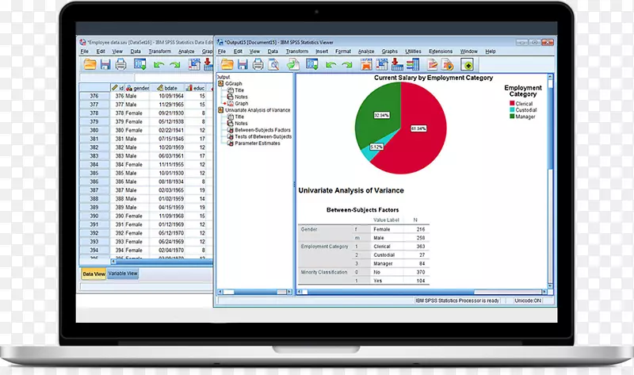Select Tests of Between-Subjects outline item
This screenshot has width=634, height=375.
click(263, 136)
